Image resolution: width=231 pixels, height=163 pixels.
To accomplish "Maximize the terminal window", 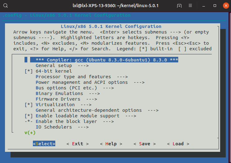I will click(x=215, y=6).
